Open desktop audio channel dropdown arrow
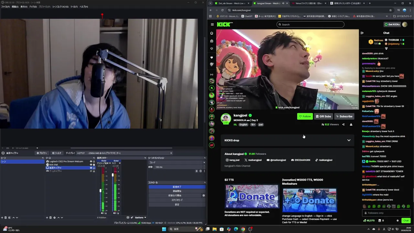 click(111, 163)
